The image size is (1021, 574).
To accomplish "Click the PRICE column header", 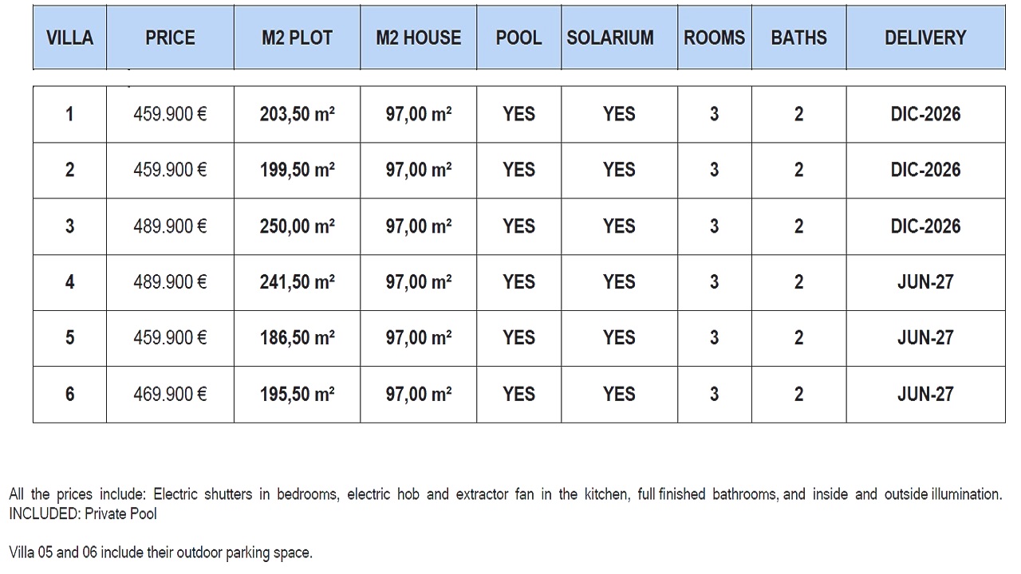I will [x=170, y=37].
